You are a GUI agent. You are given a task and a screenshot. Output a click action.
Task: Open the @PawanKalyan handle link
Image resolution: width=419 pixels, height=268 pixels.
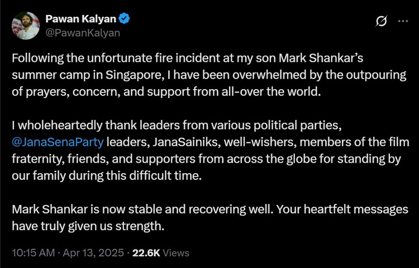(83, 32)
